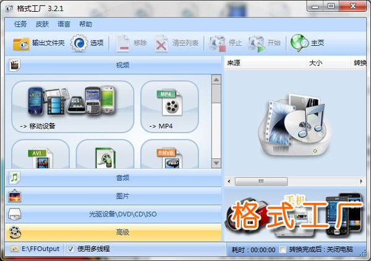Open the 语言 menu
371x261 pixels.
pos(64,24)
